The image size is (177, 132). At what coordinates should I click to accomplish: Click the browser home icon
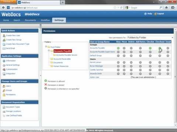click(166, 8)
